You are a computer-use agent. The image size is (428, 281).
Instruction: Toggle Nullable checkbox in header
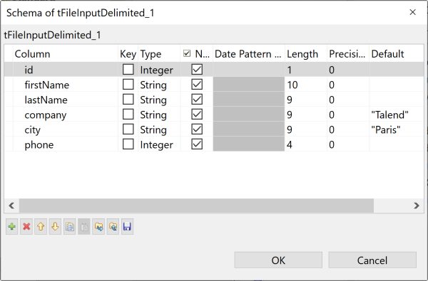(x=187, y=53)
